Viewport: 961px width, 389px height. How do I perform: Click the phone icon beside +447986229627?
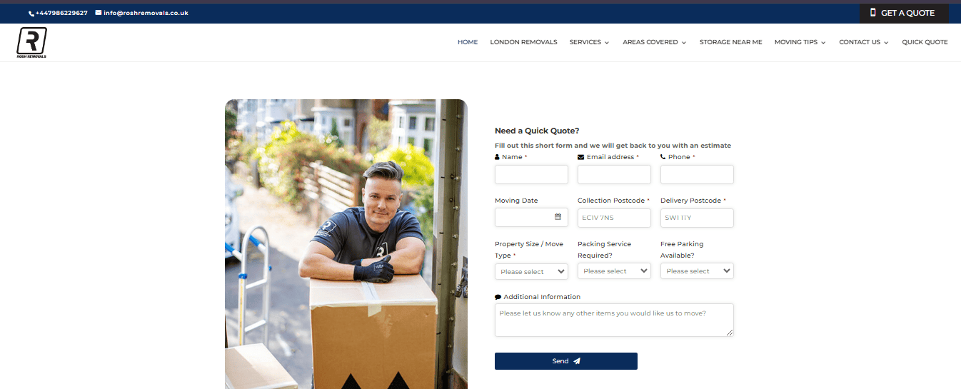pyautogui.click(x=31, y=14)
